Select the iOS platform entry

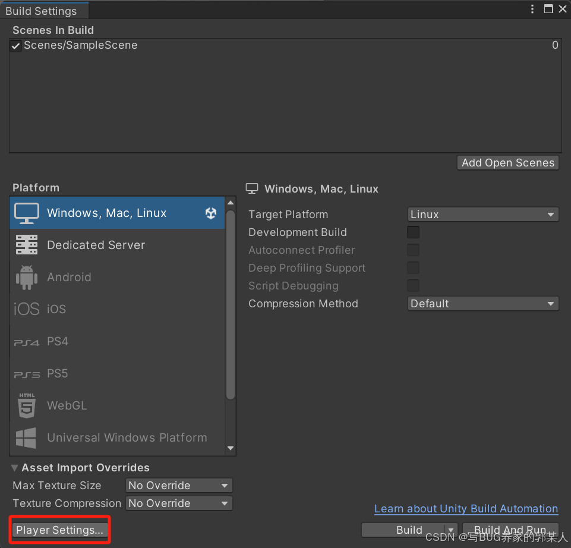pyautogui.click(x=117, y=309)
